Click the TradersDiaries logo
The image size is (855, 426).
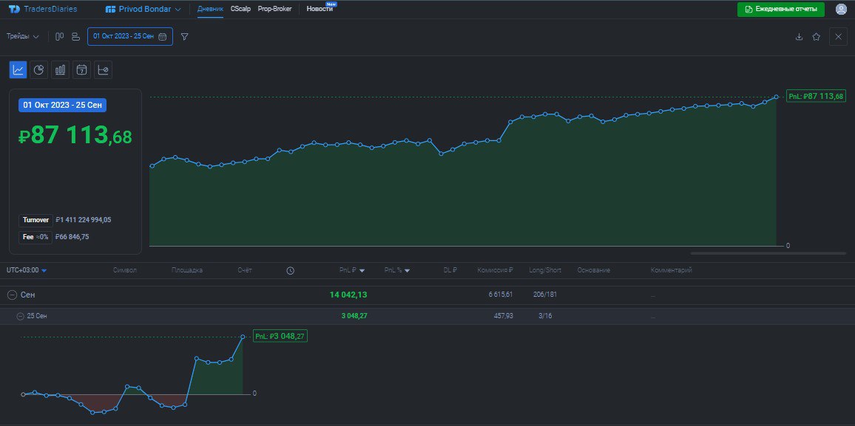(43, 10)
